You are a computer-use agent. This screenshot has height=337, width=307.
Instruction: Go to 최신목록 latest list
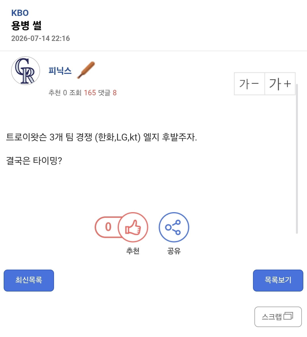[x=29, y=280]
